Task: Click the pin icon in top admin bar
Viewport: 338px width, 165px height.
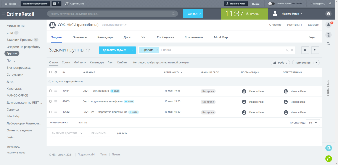Action: tap(330, 4)
